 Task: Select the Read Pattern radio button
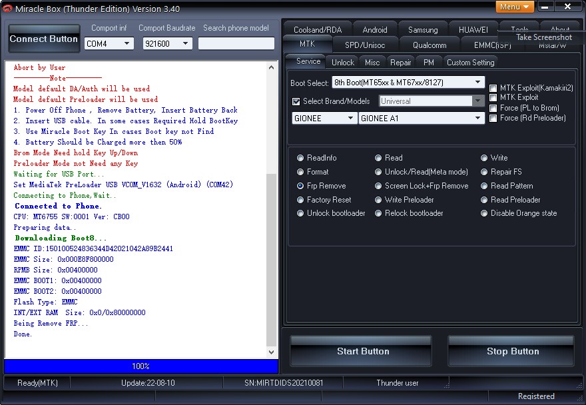pos(484,185)
